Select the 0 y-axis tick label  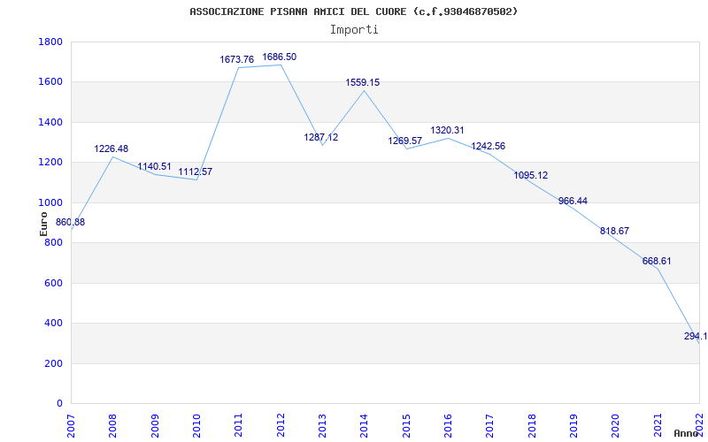[x=60, y=404]
